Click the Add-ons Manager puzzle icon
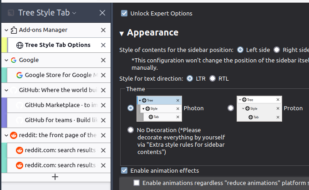The image size is (309, 190). [x=14, y=30]
